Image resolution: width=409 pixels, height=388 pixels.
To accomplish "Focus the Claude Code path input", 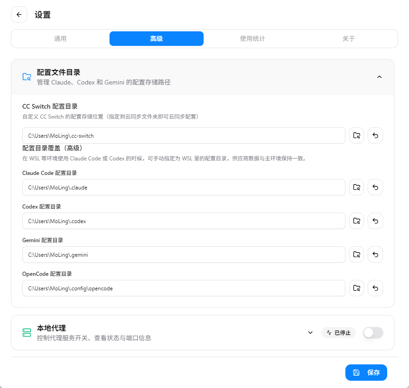I will [184, 187].
